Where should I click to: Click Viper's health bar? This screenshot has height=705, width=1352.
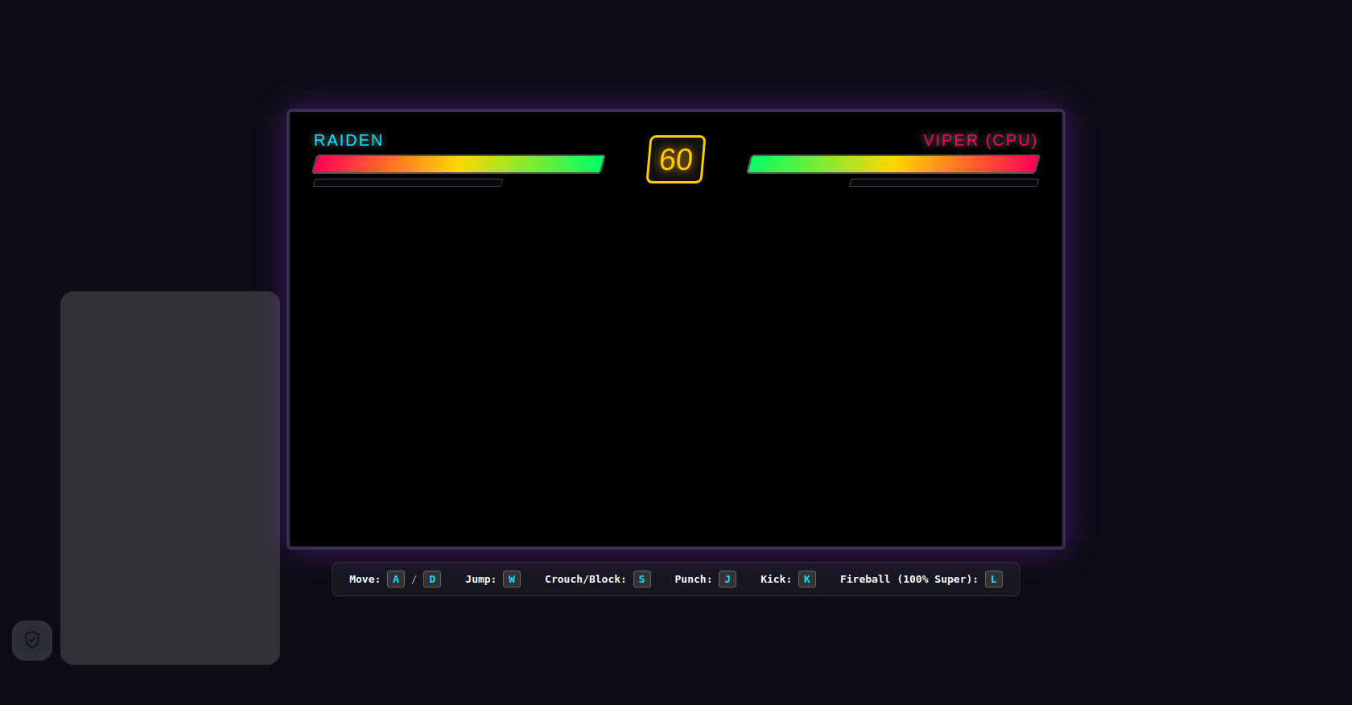coord(893,164)
